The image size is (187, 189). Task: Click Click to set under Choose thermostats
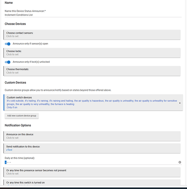(x=12, y=73)
